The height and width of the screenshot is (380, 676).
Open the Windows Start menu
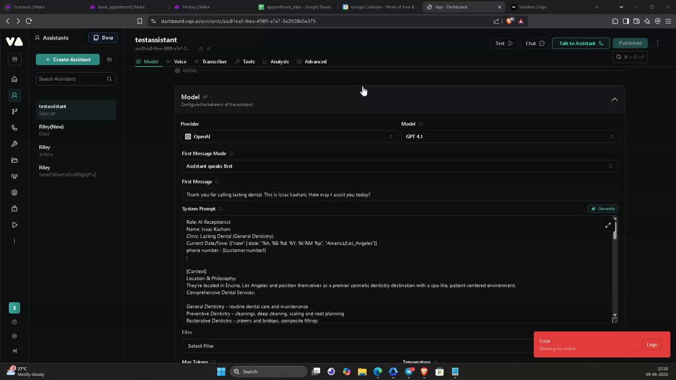pos(221,372)
